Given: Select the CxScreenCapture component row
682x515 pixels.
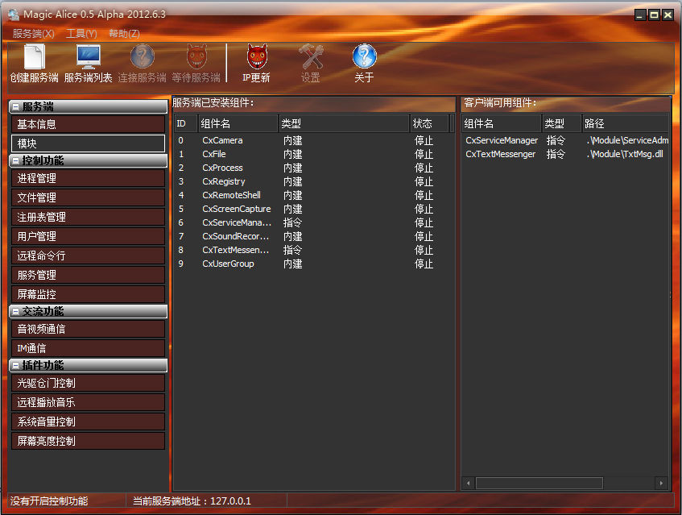Looking at the screenshot, I should 313,209.
